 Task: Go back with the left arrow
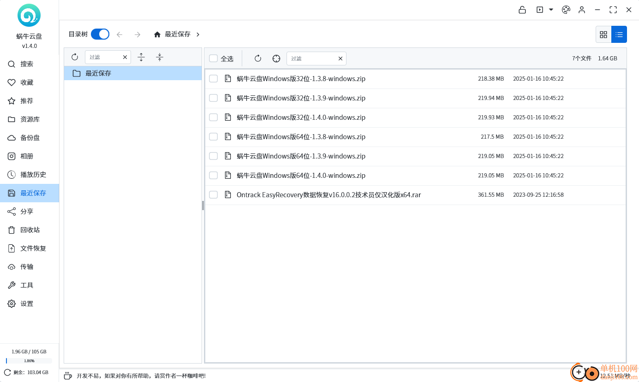coord(119,35)
